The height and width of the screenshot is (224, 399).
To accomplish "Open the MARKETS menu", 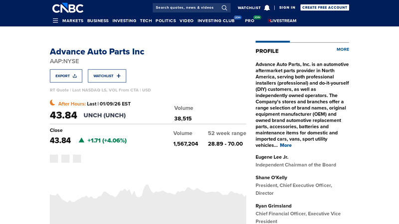I will [x=73, y=20].
